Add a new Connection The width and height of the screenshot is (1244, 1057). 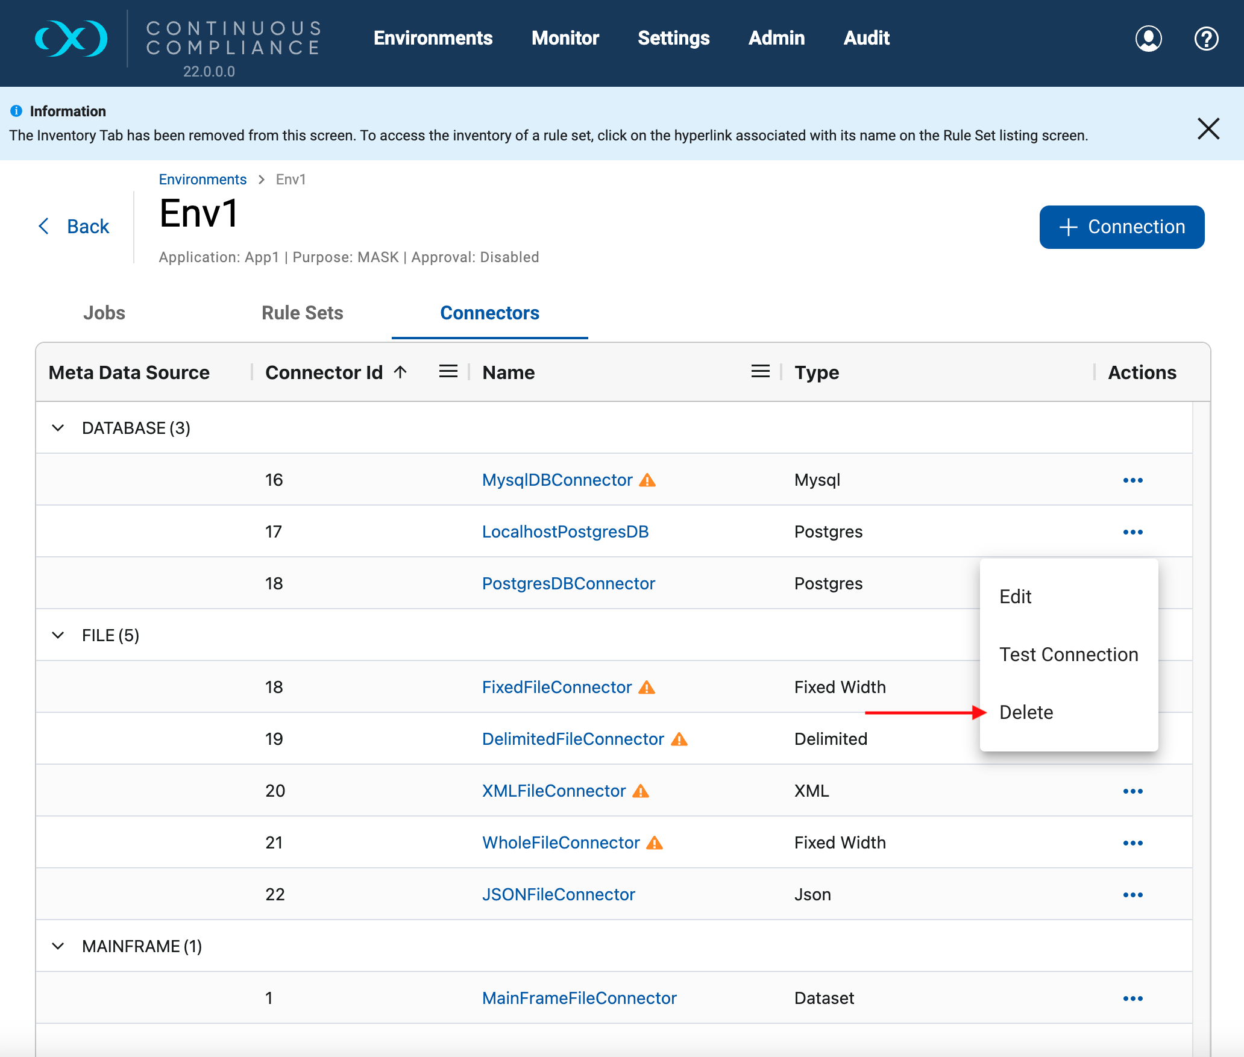[1122, 227]
